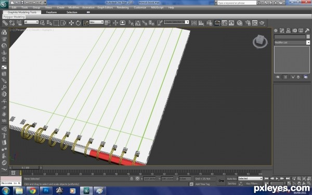Toggle the Auto Key button
312x195 pixels.
tap(232, 179)
